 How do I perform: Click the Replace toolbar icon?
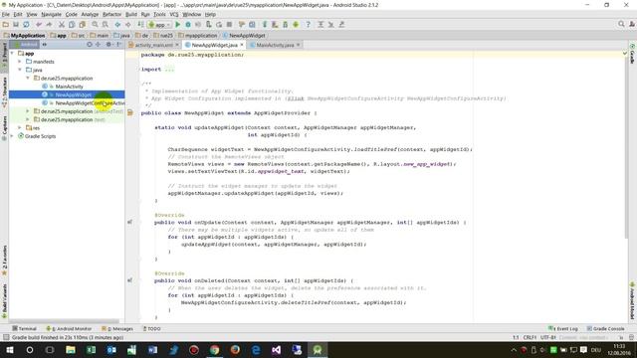pyautogui.click(x=105, y=25)
